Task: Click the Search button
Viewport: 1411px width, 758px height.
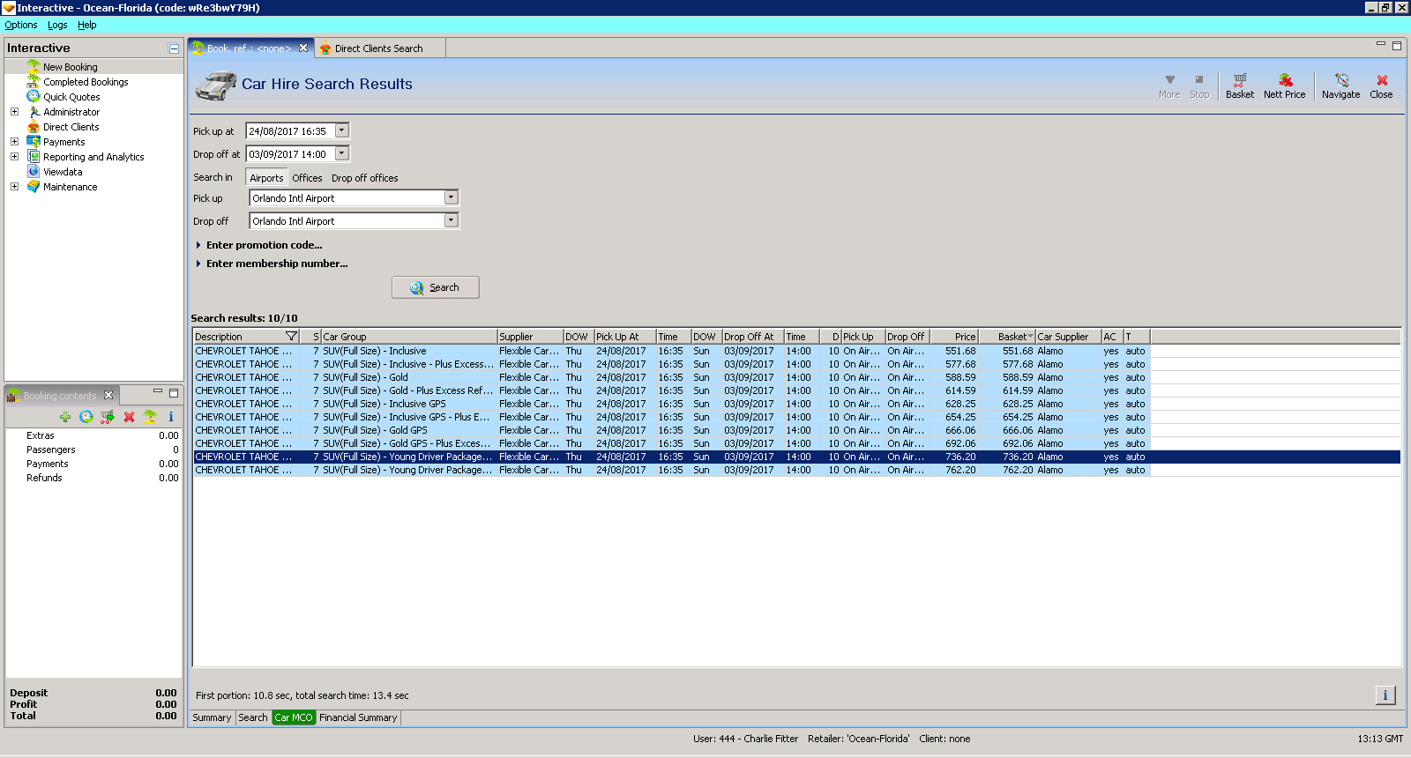Action: pos(436,287)
